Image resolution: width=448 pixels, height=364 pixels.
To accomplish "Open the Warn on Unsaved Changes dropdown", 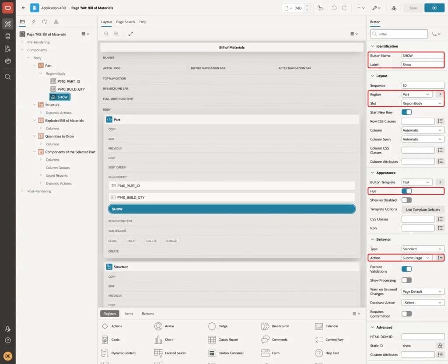I will point(423,291).
